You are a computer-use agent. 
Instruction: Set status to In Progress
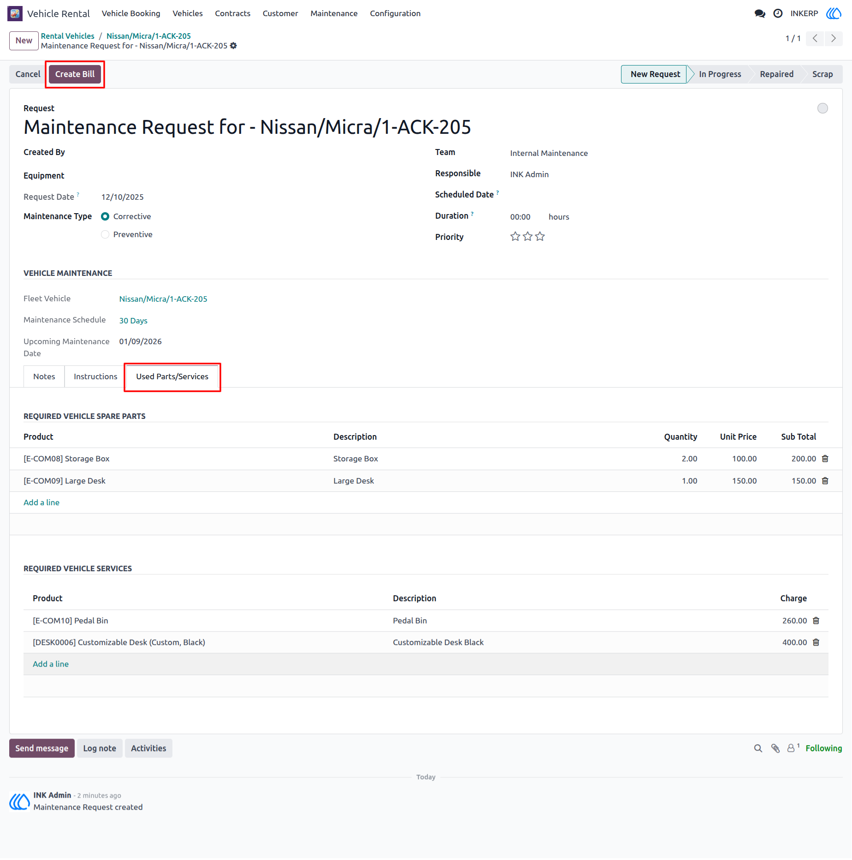pyautogui.click(x=720, y=74)
